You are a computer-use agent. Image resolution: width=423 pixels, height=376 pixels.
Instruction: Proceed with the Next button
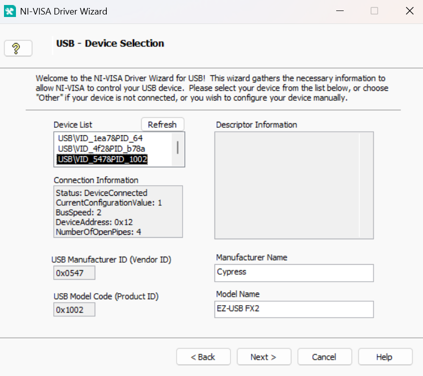point(264,357)
